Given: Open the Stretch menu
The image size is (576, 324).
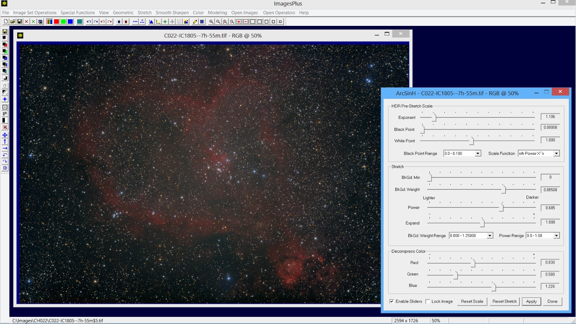Looking at the screenshot, I should point(144,12).
